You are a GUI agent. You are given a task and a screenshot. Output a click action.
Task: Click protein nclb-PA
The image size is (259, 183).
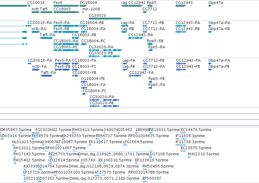40,66
